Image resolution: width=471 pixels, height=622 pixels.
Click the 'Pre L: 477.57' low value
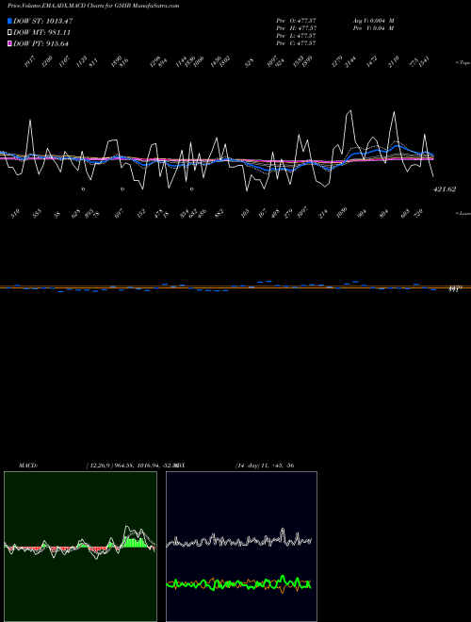[x=296, y=36]
